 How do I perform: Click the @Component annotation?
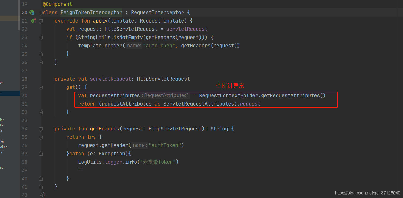click(x=57, y=4)
